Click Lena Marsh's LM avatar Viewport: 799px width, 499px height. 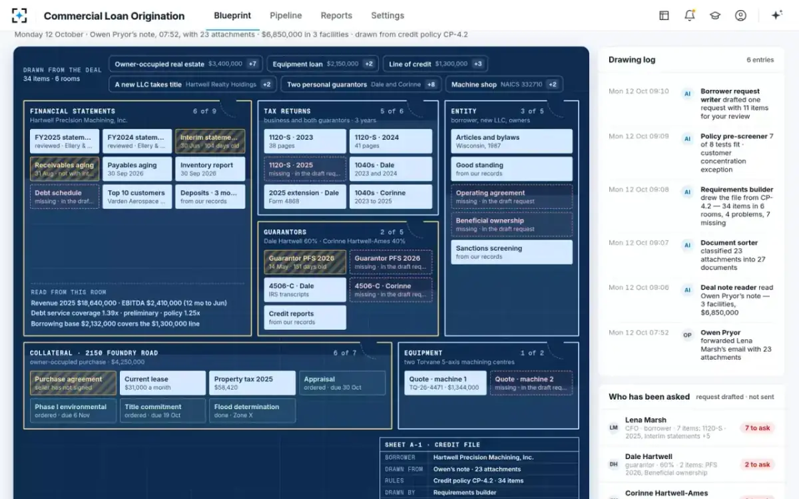[x=614, y=428]
